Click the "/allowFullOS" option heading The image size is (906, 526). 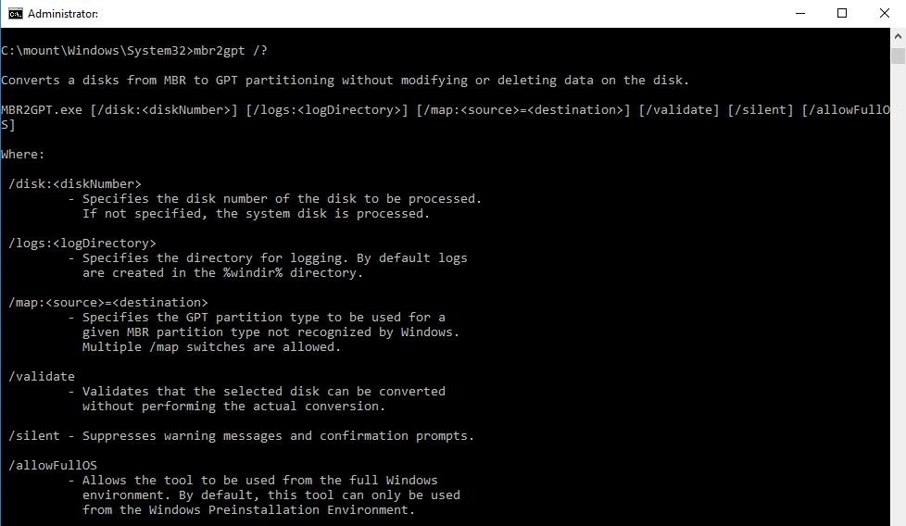pos(53,466)
